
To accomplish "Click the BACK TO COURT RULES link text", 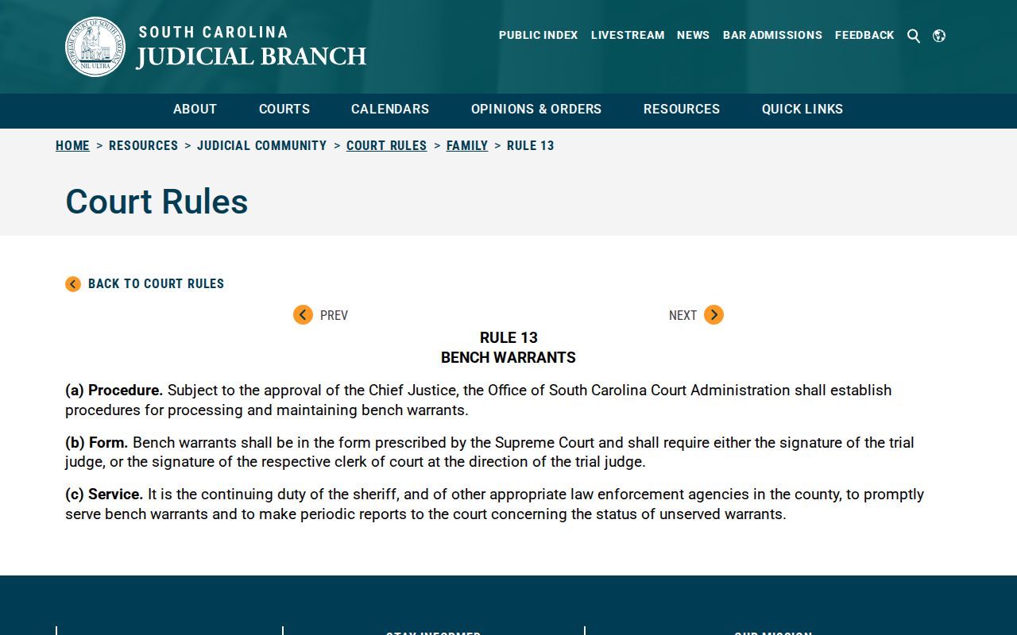I will pyautogui.click(x=157, y=284).
